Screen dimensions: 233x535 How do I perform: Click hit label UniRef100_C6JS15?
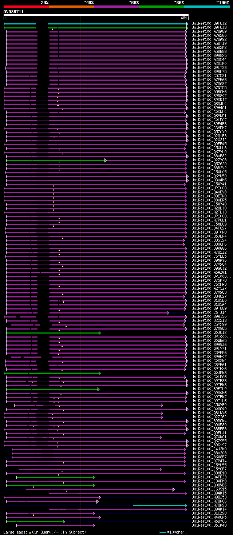pyautogui.click(x=209, y=489)
